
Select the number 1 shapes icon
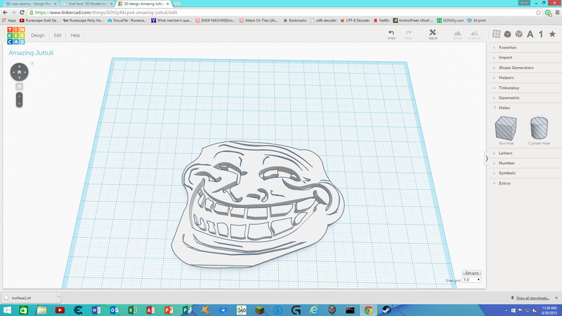[541, 34]
